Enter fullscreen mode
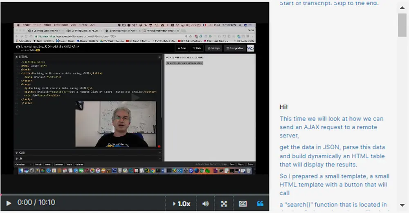This screenshot has height=213, width=409. coord(224,204)
